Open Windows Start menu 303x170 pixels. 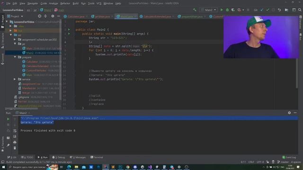3,167
